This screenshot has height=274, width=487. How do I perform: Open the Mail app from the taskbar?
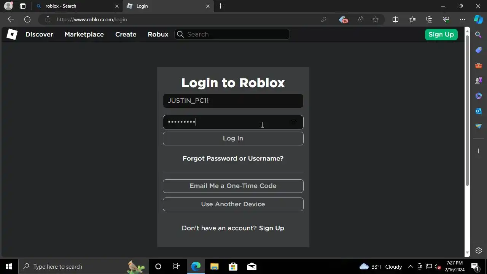pyautogui.click(x=252, y=266)
